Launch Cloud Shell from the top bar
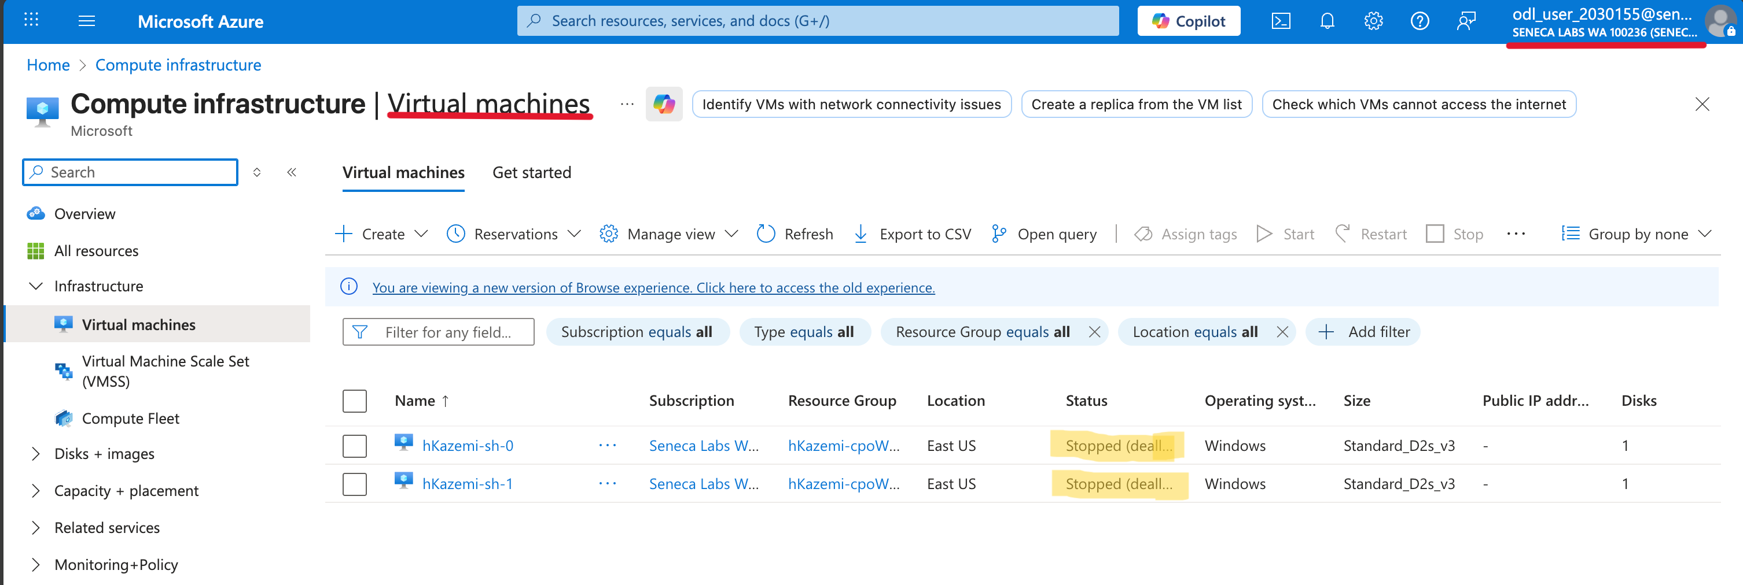The height and width of the screenshot is (585, 1743). click(1281, 21)
